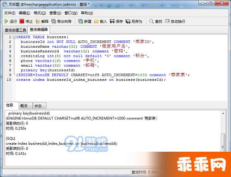The height and width of the screenshot is (177, 231).
Task: Click the Save (保存) disk icon
Action: [112, 21]
